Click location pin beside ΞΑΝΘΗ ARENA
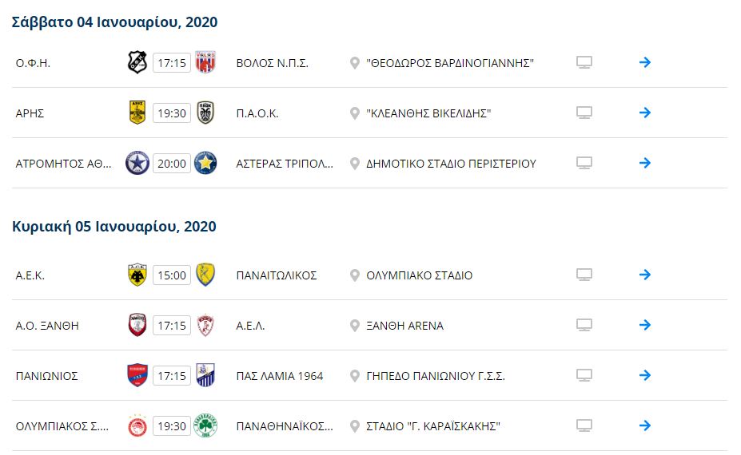This screenshot has width=741, height=455. coord(354,326)
